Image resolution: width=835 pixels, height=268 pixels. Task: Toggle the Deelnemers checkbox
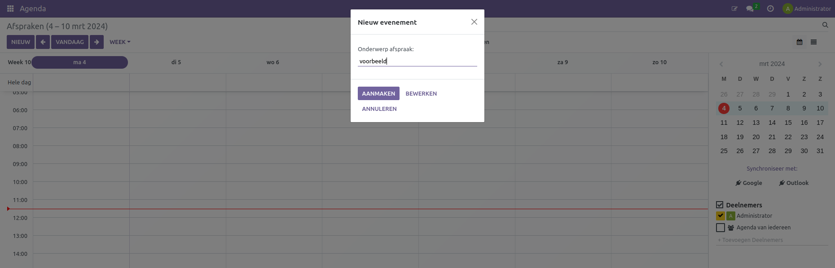click(720, 205)
